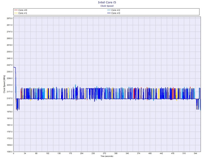Screen dimensions: 214x160
Task: Click the 1851.0 y-axis value
Action: tap(10, 125)
